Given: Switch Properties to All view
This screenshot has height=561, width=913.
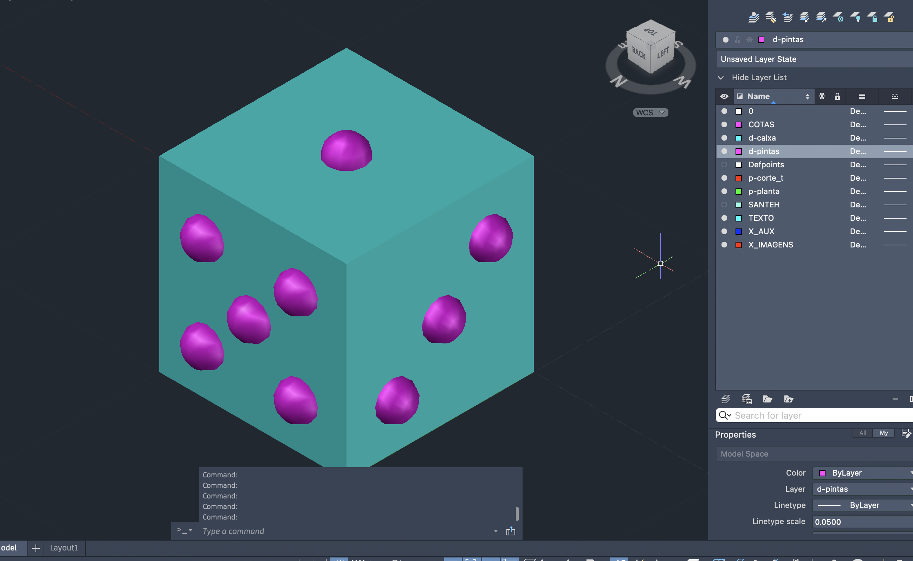Looking at the screenshot, I should pos(862,433).
